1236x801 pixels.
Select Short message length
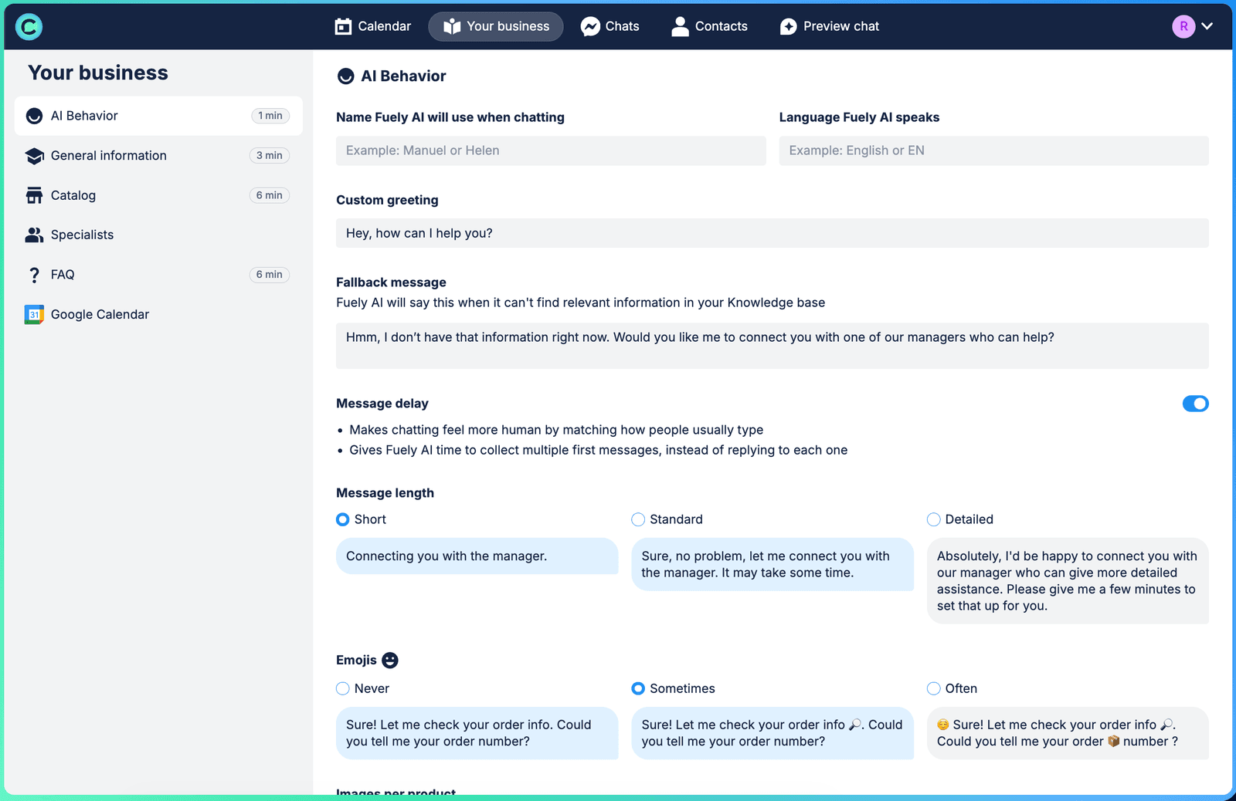(x=343, y=519)
